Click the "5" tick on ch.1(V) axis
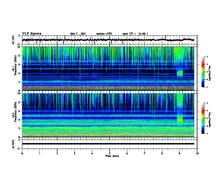 click(x=19, y=36)
